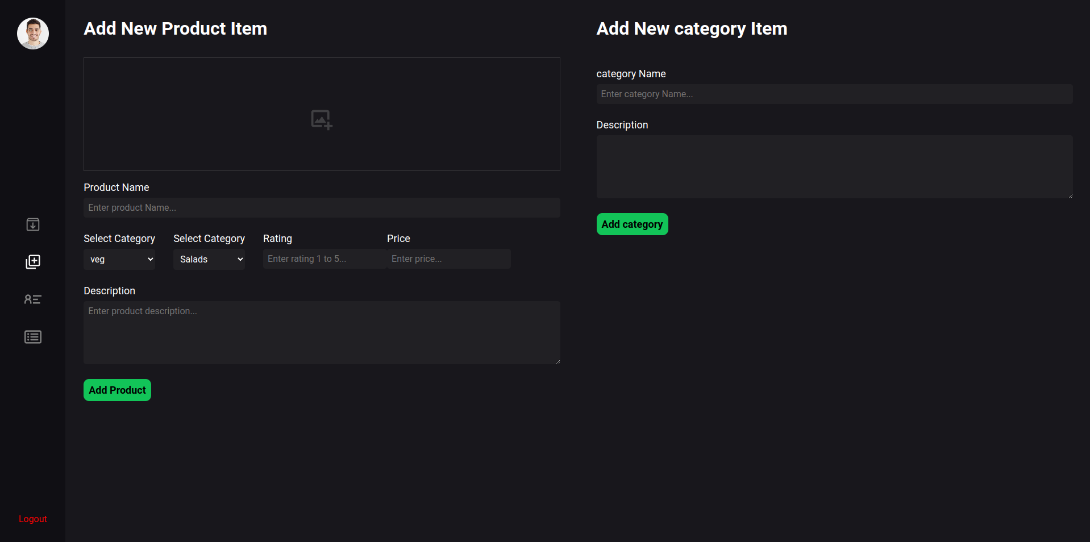1090x542 pixels.
Task: Open the users list sidebar icon
Action: (x=33, y=299)
